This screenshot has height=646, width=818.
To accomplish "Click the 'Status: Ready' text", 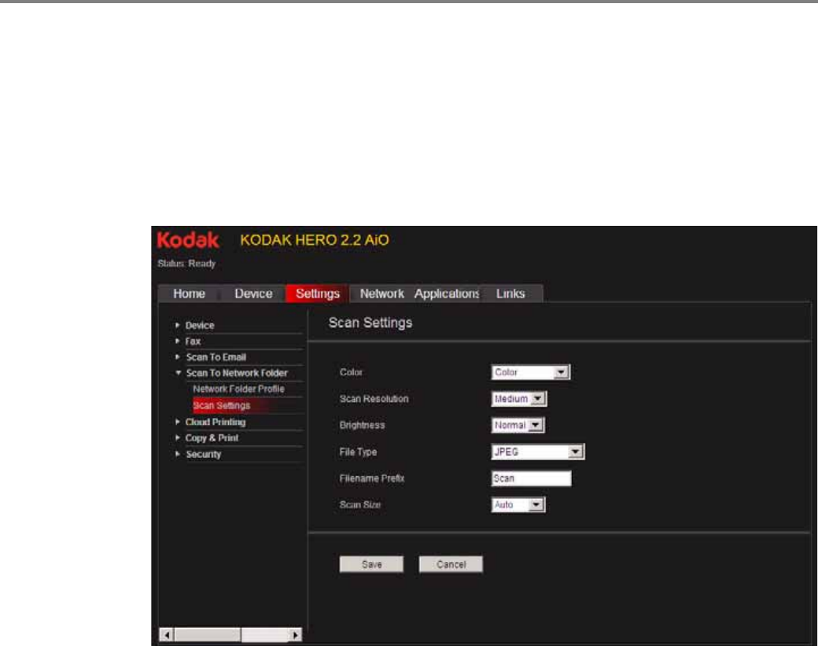I will (186, 264).
